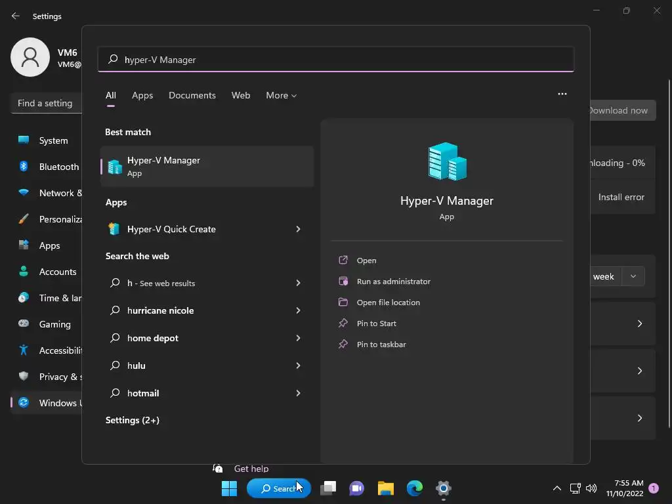Click the Windows Start button on the taskbar
The height and width of the screenshot is (504, 672).
pos(229,488)
